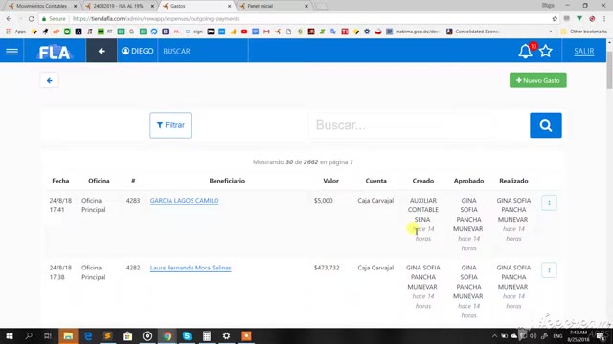
Task: Open the clock showing 7:43 AM
Action: [x=579, y=335]
